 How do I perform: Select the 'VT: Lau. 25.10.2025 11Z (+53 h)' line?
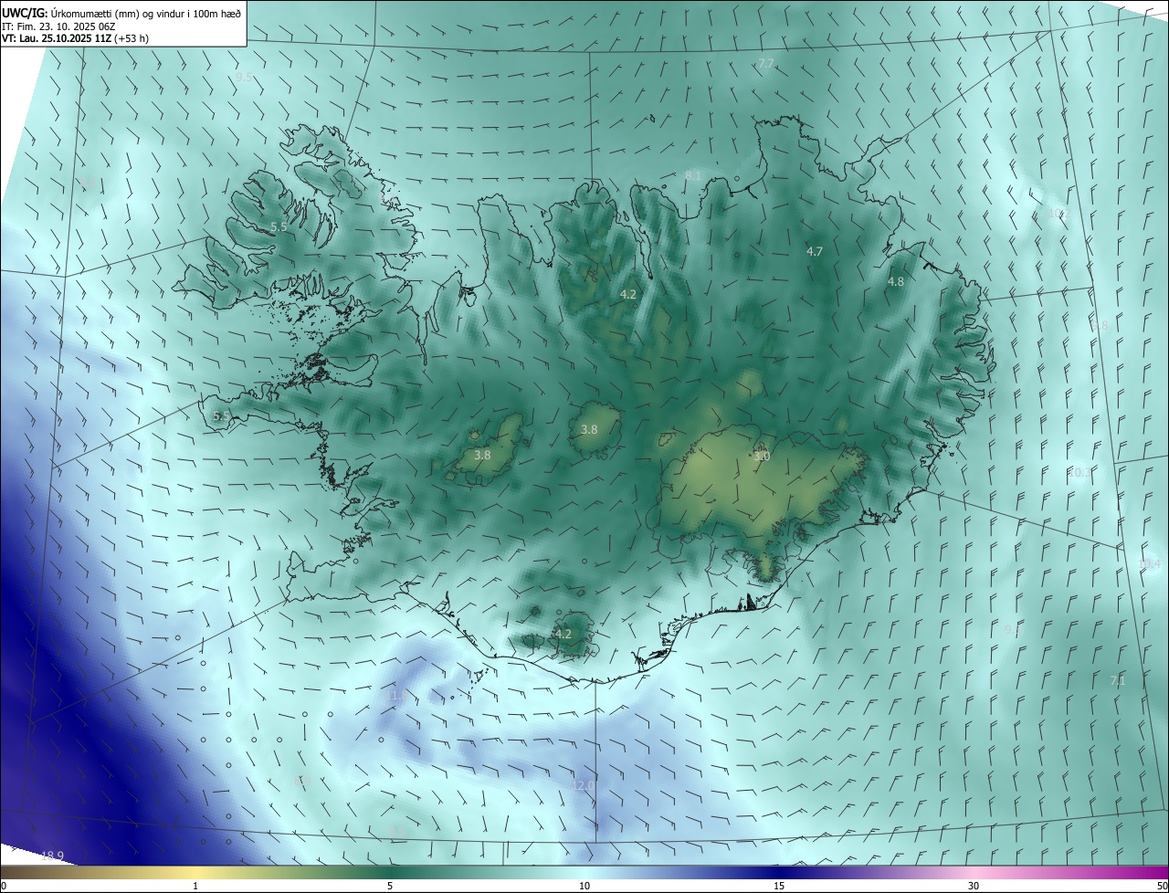(75, 38)
